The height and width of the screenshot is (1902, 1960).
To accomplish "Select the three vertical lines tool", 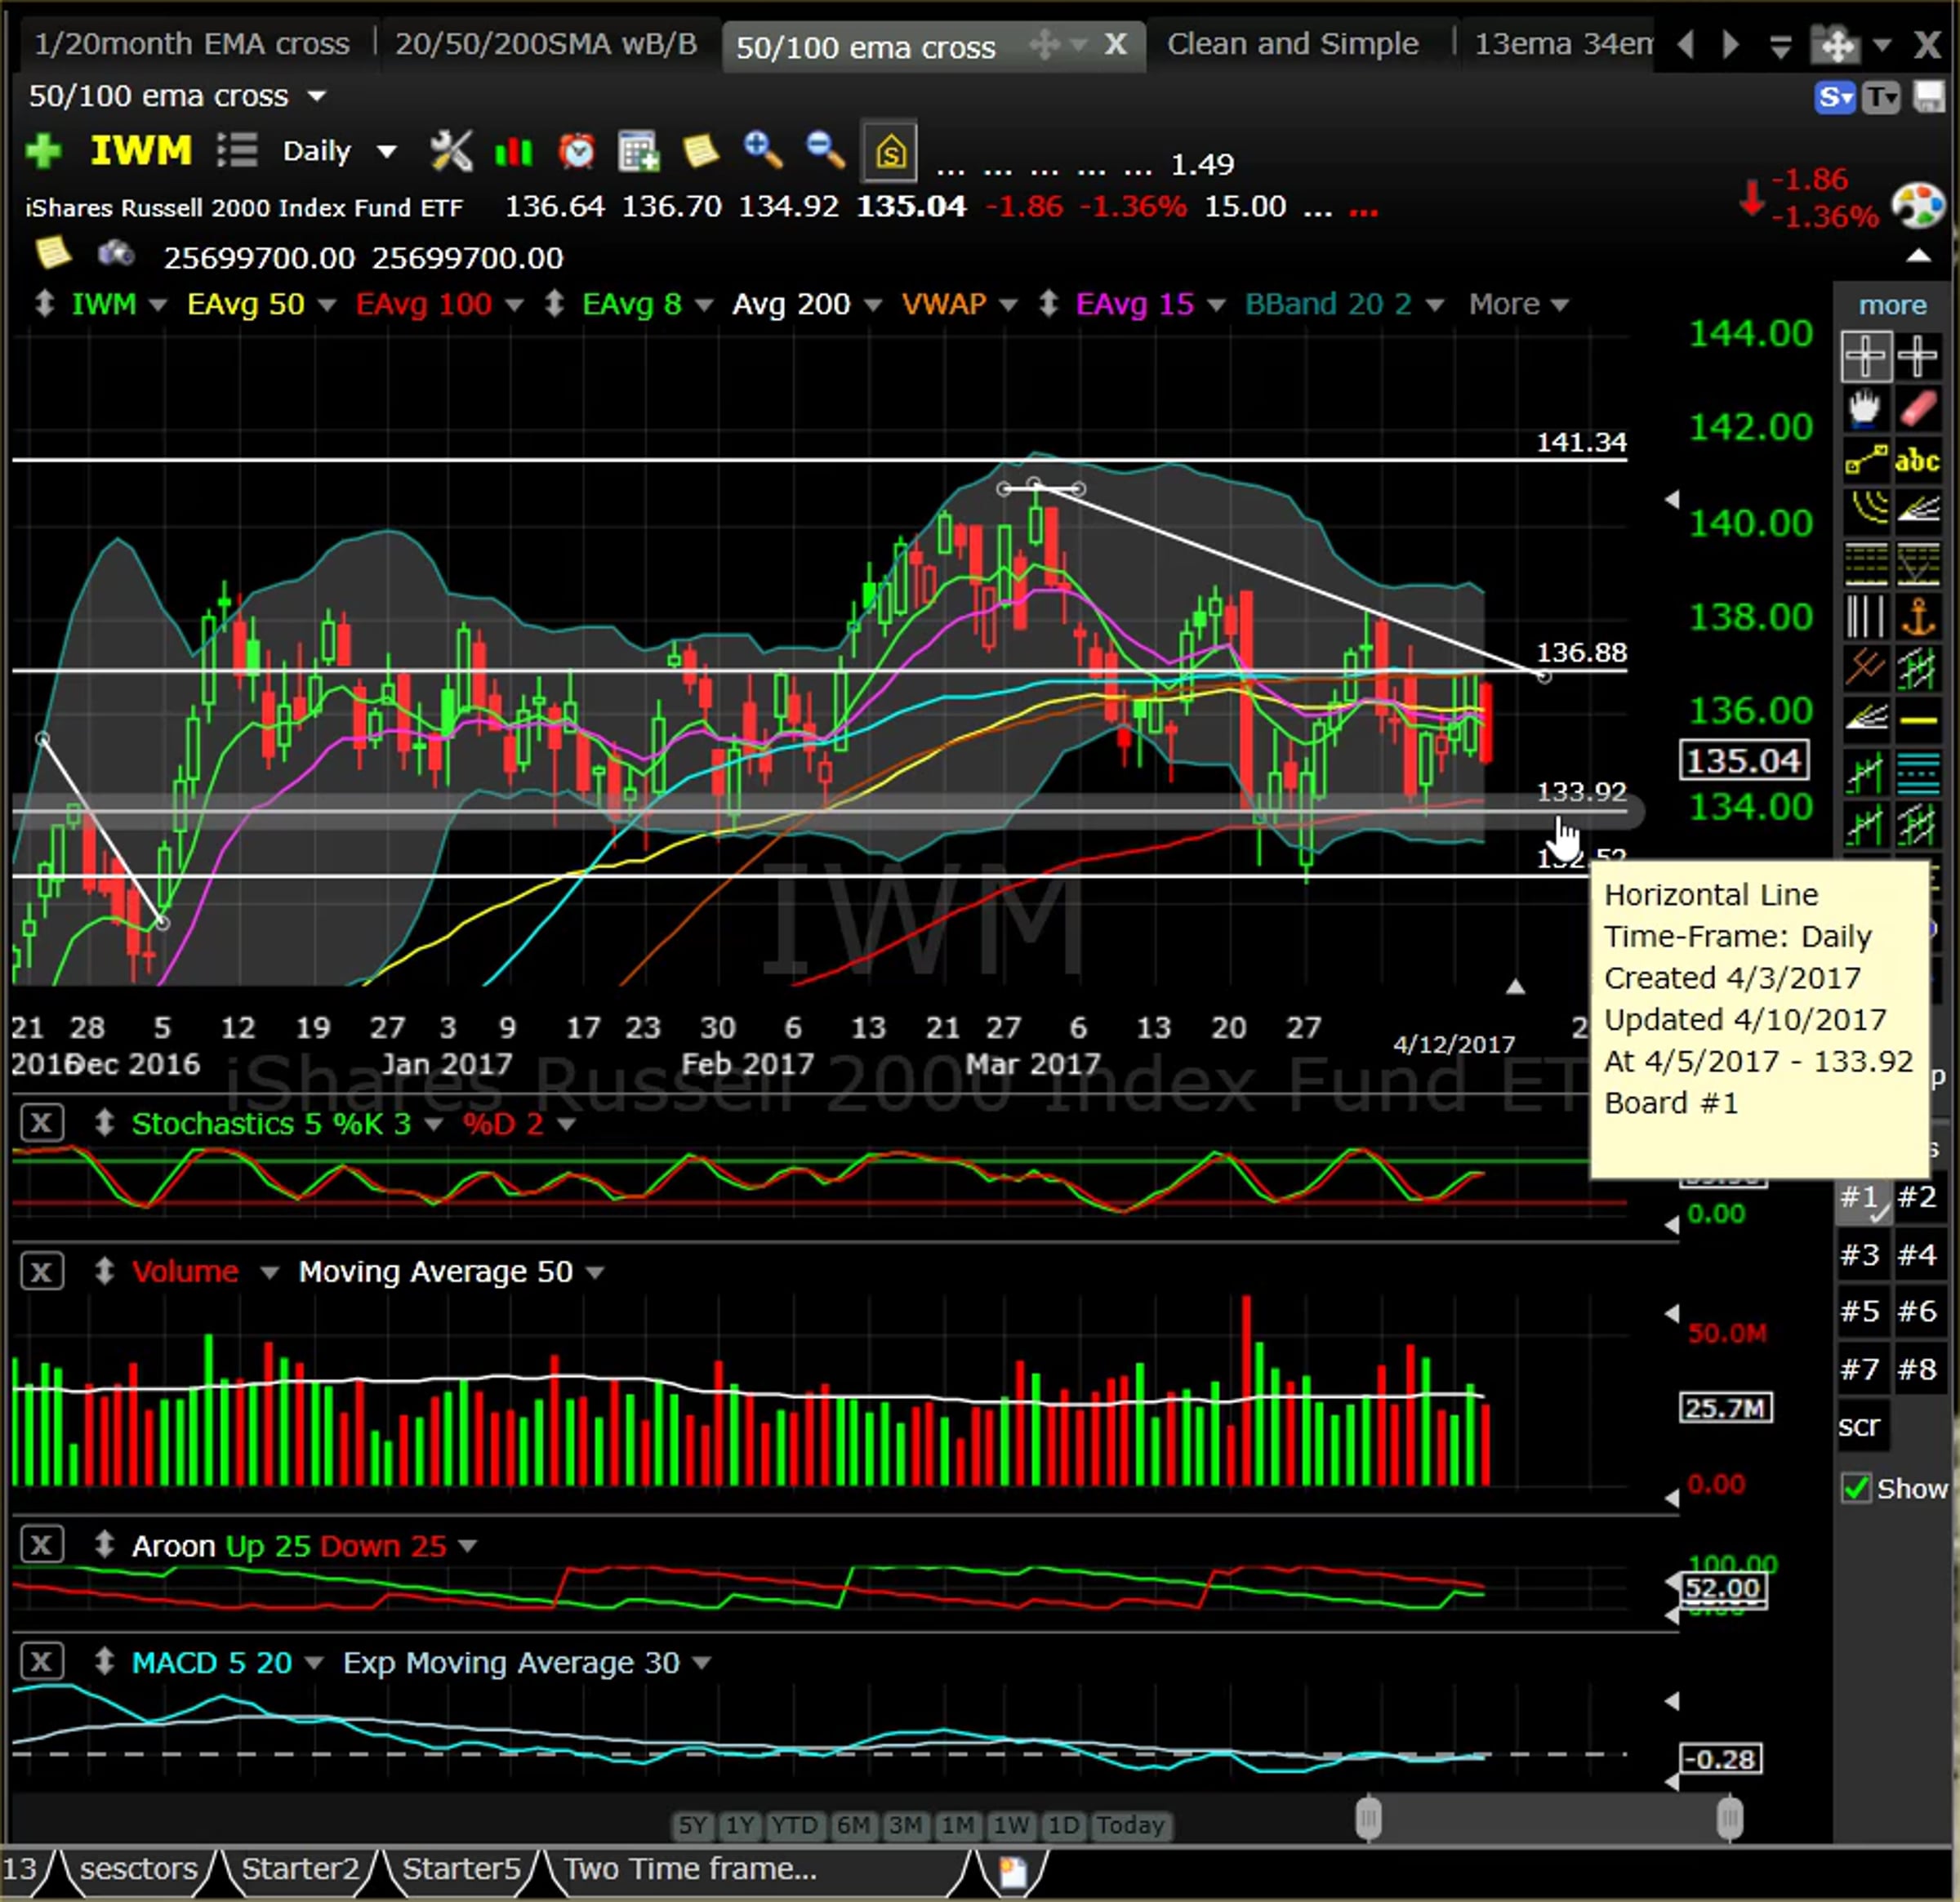I will click(x=1865, y=616).
